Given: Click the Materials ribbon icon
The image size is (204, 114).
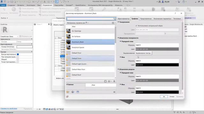Looking at the screenshot, I should click(14, 9).
